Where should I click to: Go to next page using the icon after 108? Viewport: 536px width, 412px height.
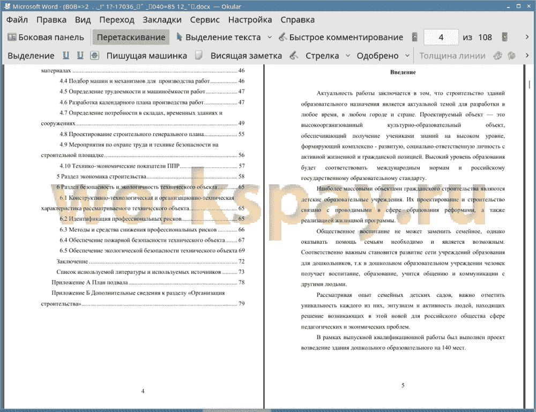504,38
